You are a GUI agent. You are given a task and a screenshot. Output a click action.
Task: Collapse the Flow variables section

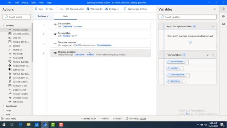point(213,55)
